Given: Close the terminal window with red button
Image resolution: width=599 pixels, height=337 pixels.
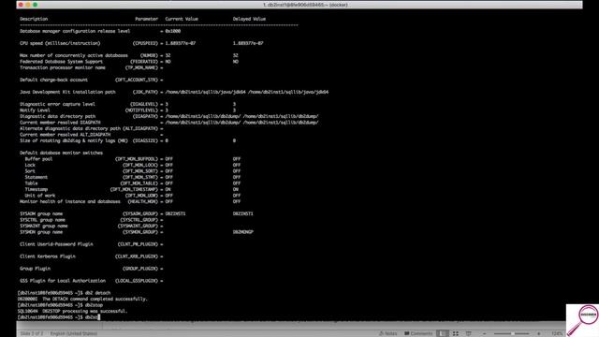Looking at the screenshot, I should click(21, 5).
